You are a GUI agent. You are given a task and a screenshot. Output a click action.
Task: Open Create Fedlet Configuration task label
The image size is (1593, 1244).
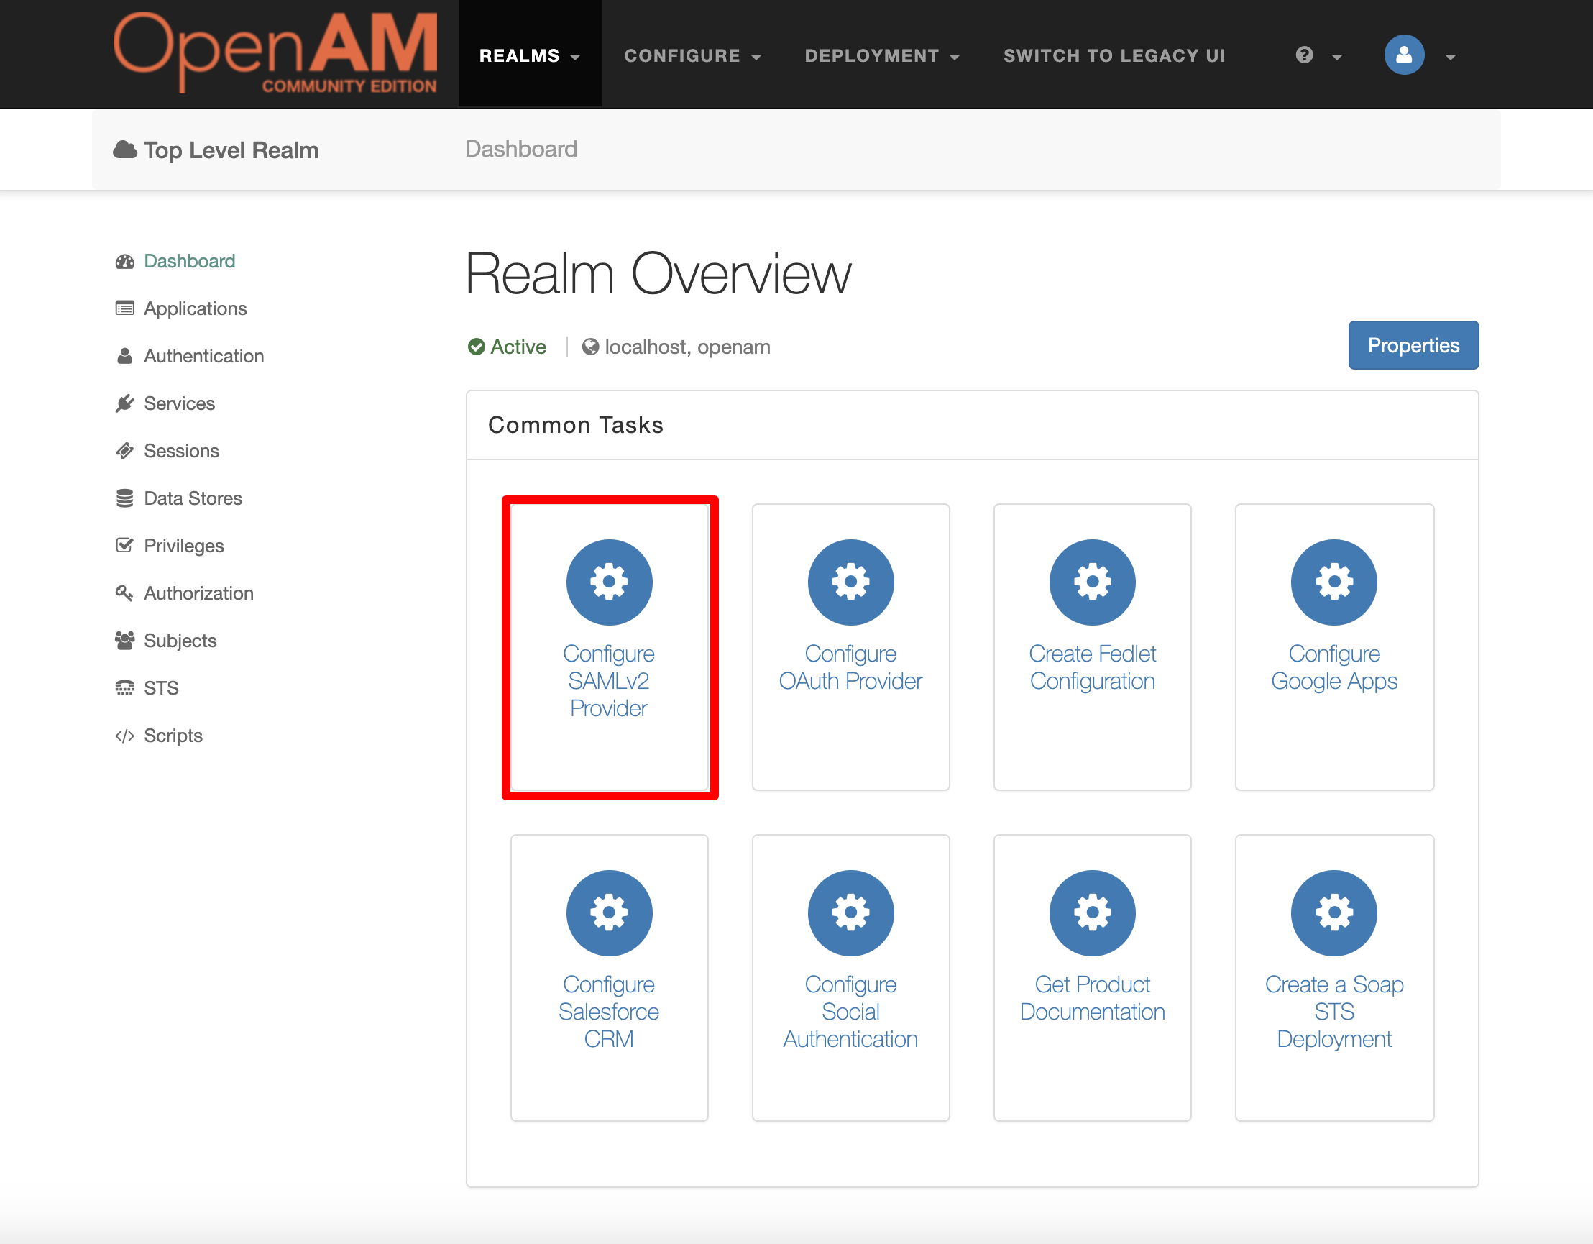pos(1092,667)
